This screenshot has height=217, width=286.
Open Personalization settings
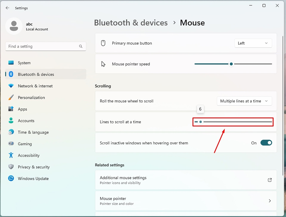46,97
